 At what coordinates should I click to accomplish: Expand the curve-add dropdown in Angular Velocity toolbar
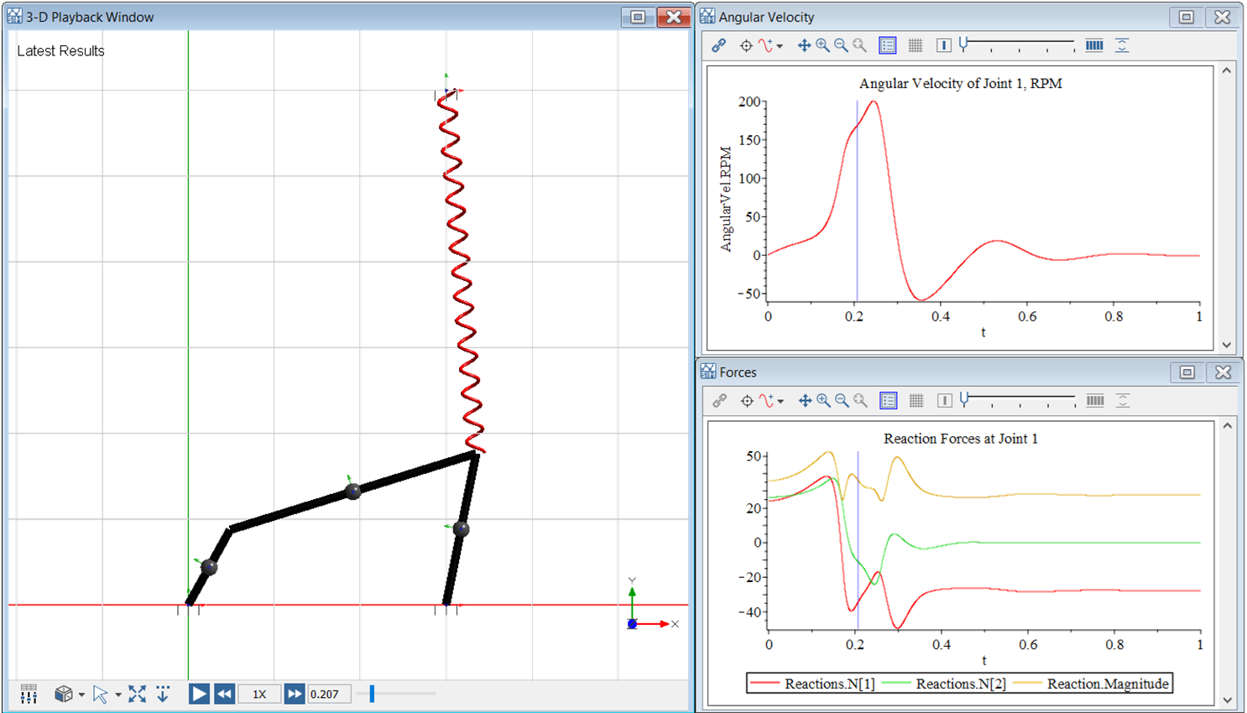tap(780, 46)
